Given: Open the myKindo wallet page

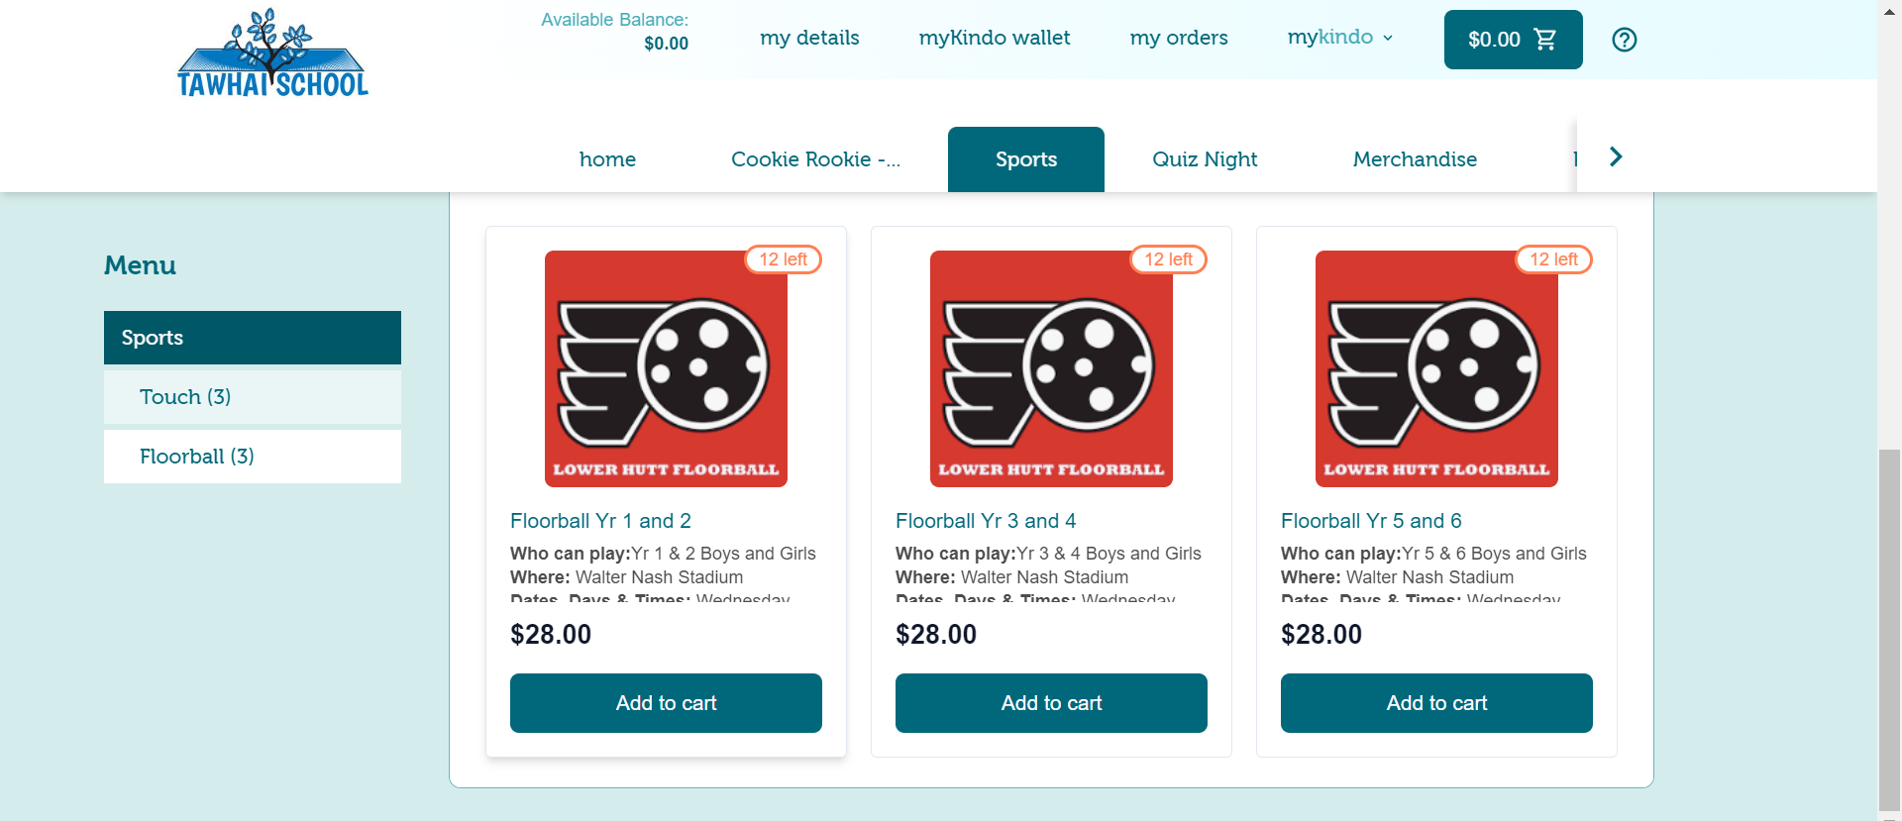Looking at the screenshot, I should [995, 38].
